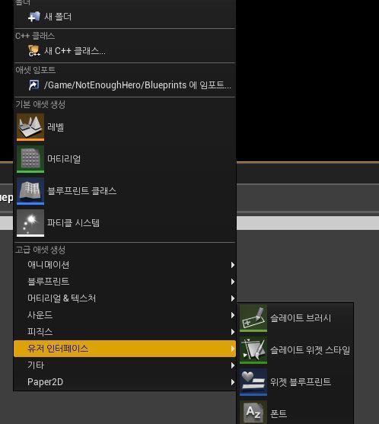The width and height of the screenshot is (379, 424).
Task: Create a 파티클 시스템 asset
Action: (125, 223)
